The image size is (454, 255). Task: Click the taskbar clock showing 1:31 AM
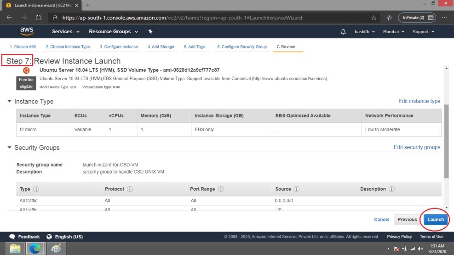pos(437,246)
